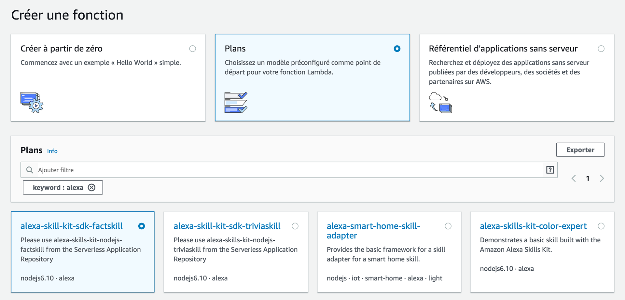Screen dimensions: 625x300
Task: Click 'Demonstrates a basic skill built' description
Action: [540, 245]
